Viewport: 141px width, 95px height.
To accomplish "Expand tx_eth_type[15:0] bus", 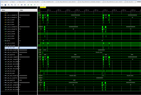I will point(4,80).
